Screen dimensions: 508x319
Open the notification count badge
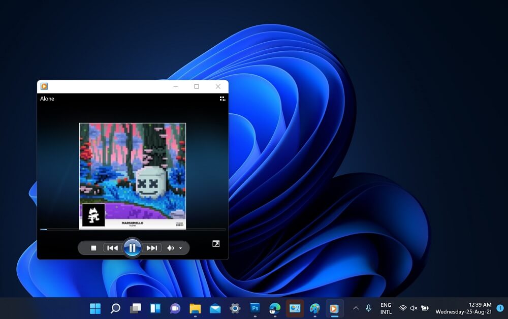pos(500,308)
